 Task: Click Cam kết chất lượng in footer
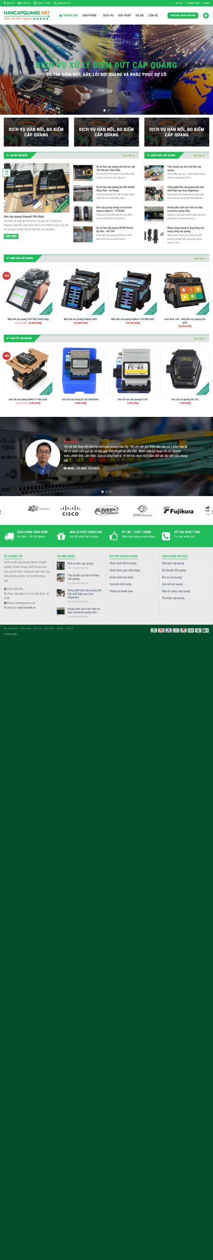pyautogui.click(x=121, y=584)
